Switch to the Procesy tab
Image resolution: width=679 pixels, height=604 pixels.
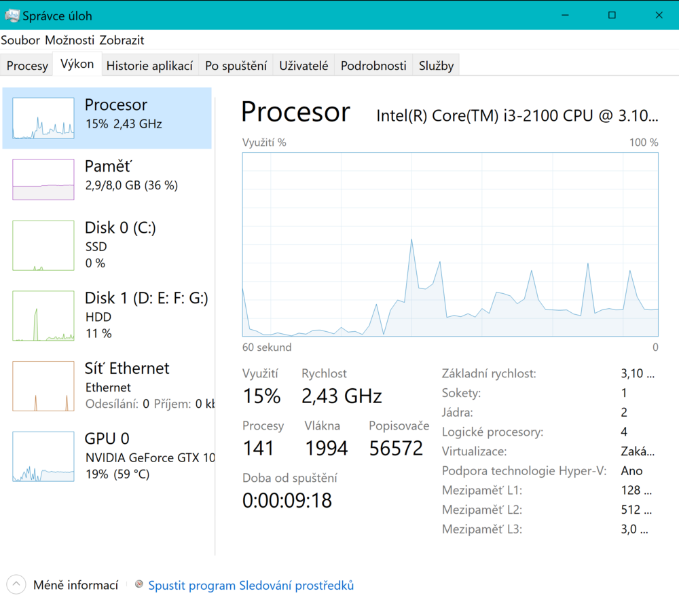[27, 66]
